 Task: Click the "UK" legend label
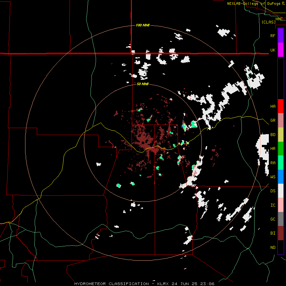[x=273, y=50]
